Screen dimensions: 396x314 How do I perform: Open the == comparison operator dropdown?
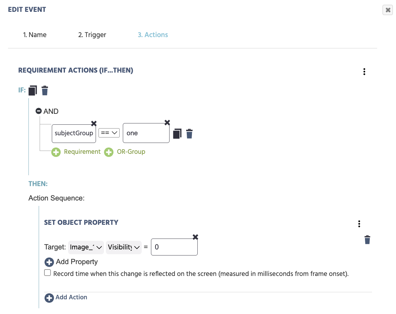tap(109, 133)
